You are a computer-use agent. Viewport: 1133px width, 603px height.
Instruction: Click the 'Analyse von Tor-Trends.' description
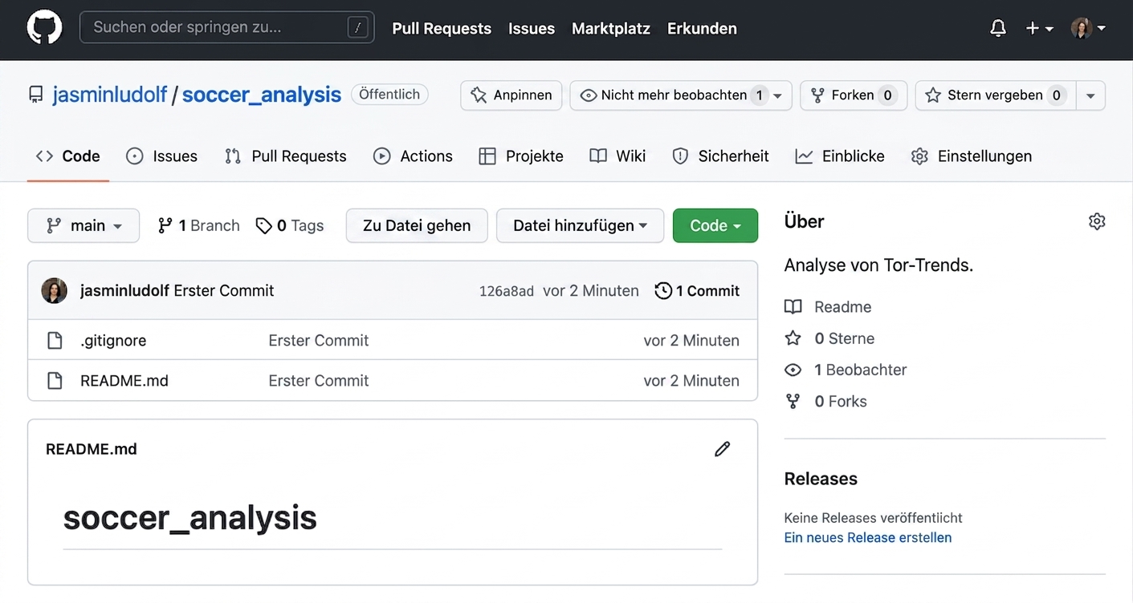pyautogui.click(x=878, y=265)
